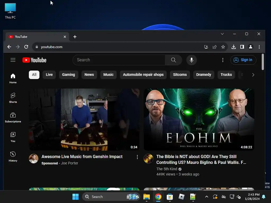271x203 pixels.
Task: Click the Windows taskbar search box
Action: click(x=111, y=197)
